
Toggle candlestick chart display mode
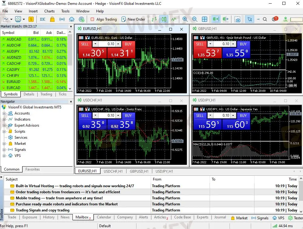pos(164,19)
